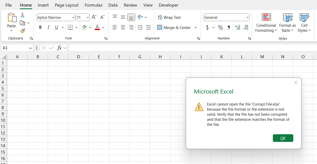Open Aptos Narrow font name dropdown
317x164 pixels.
click(x=73, y=17)
